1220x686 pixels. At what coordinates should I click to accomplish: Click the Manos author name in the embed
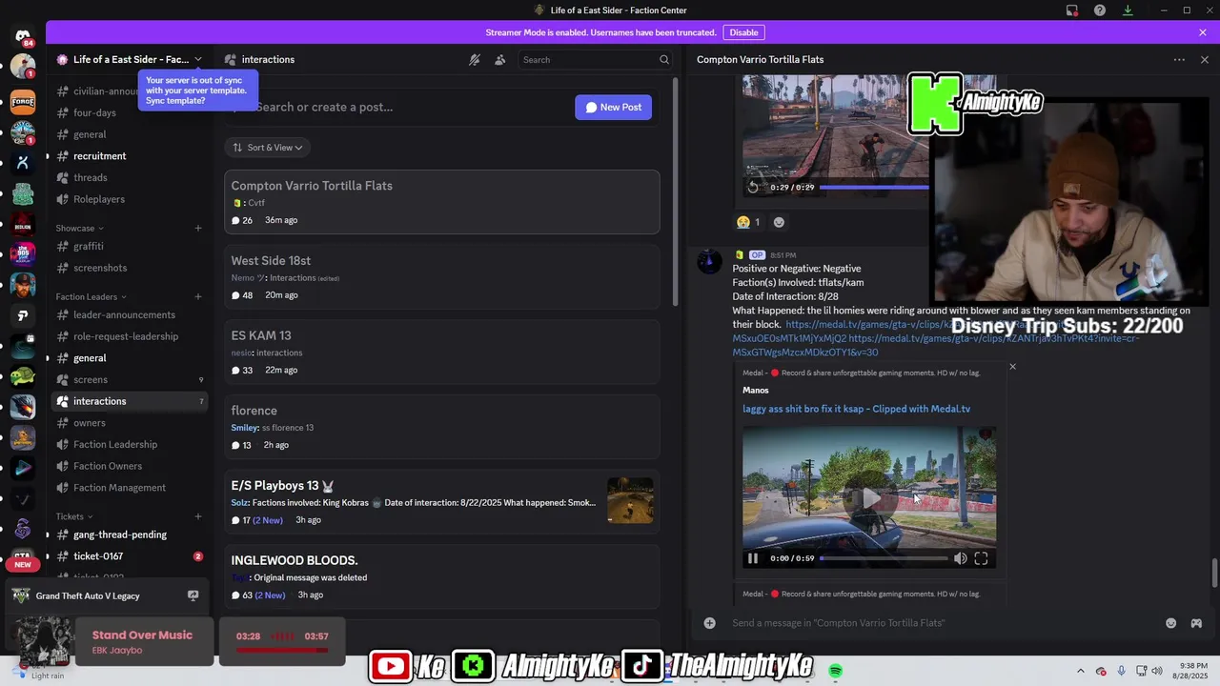(x=755, y=390)
